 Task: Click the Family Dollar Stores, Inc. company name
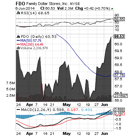tap(47, 4)
